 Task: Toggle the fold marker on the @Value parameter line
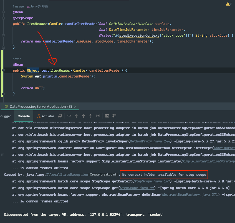point(3,36)
